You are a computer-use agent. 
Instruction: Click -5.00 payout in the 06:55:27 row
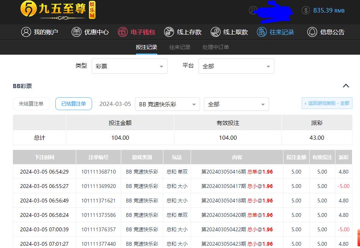(x=343, y=186)
